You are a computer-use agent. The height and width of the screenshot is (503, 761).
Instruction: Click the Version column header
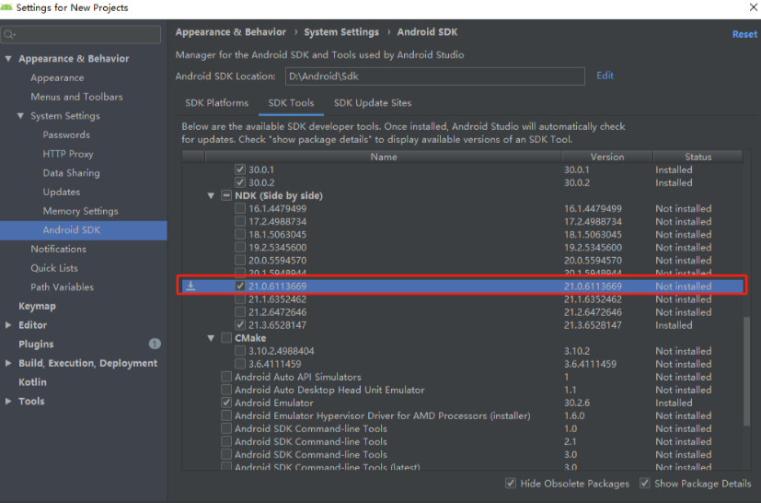[x=607, y=157]
